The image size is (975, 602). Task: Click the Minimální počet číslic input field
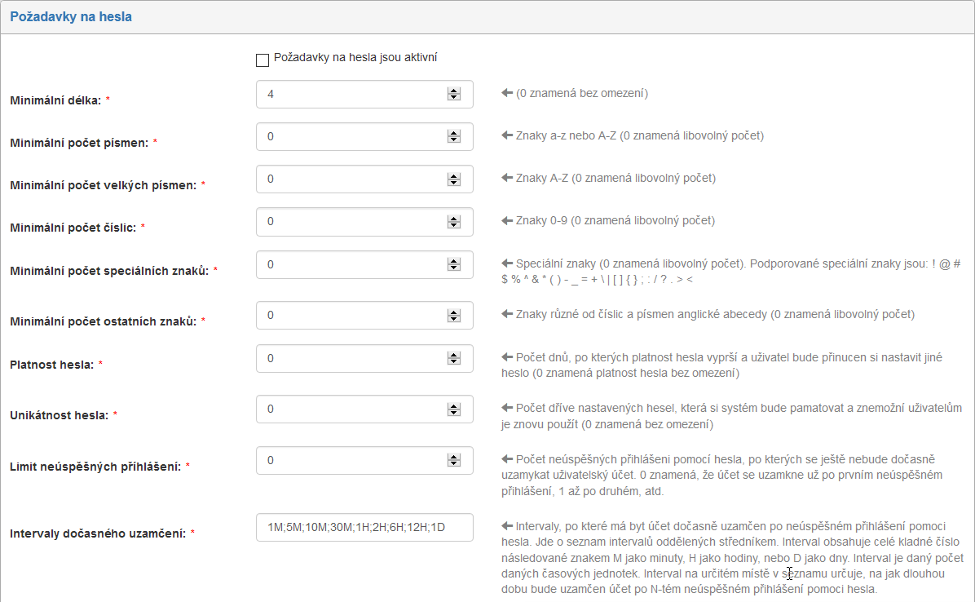pos(351,222)
